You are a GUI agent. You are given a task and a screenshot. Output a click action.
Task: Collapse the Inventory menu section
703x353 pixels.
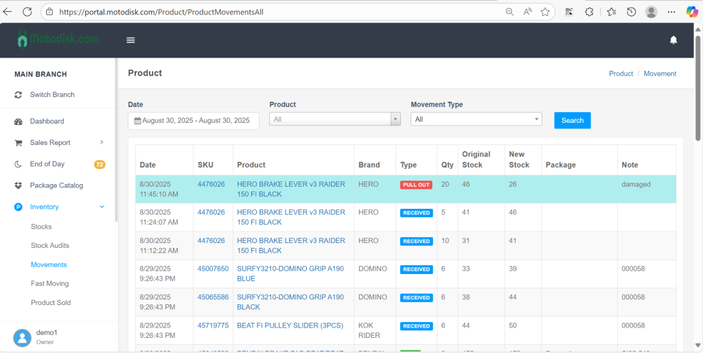point(102,207)
